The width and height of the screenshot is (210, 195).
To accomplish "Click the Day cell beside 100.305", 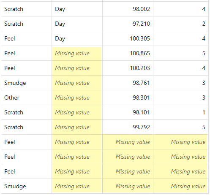I will tap(77, 38).
